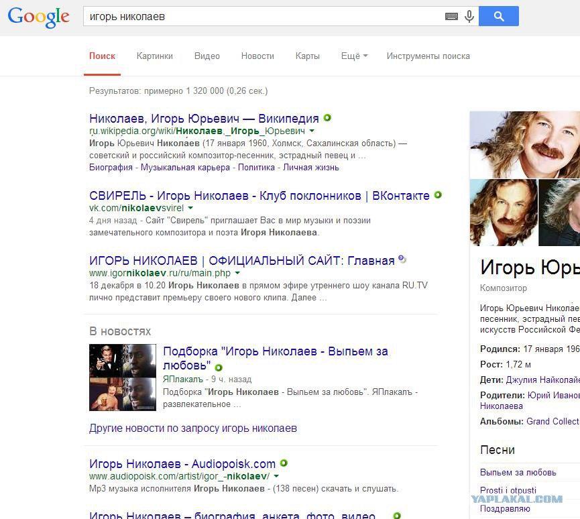Open the song Prosti i otpusti
This screenshot has width=580, height=519.
[508, 491]
